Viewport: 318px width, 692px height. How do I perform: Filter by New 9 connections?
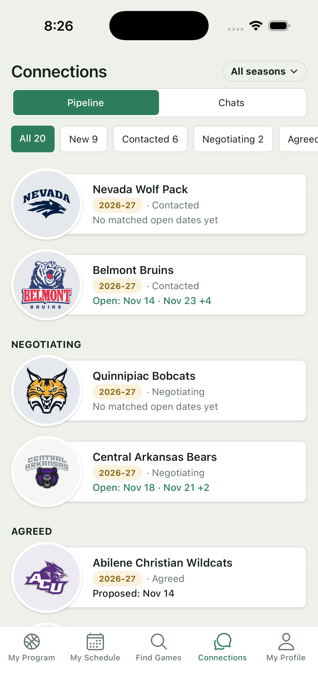(x=84, y=139)
